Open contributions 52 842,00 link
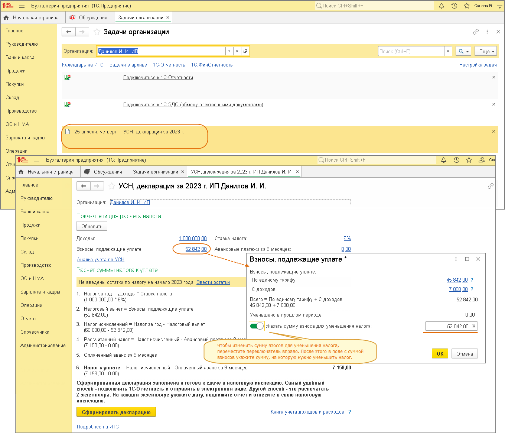The image size is (505, 434). [196, 249]
